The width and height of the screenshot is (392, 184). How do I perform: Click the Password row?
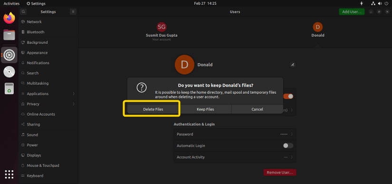coord(235,134)
